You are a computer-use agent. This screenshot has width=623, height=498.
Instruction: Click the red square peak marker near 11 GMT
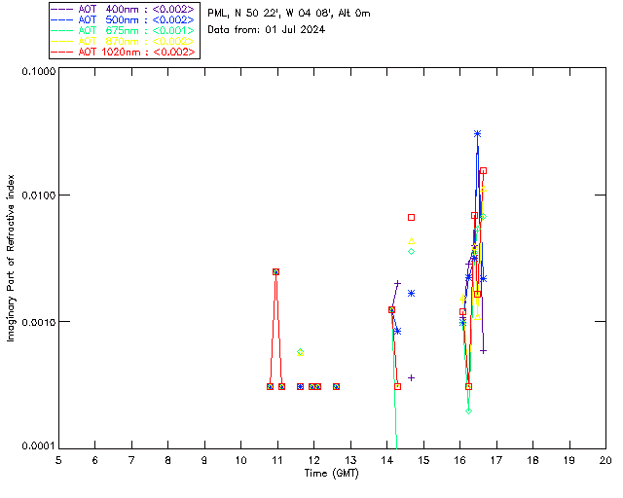click(x=275, y=271)
